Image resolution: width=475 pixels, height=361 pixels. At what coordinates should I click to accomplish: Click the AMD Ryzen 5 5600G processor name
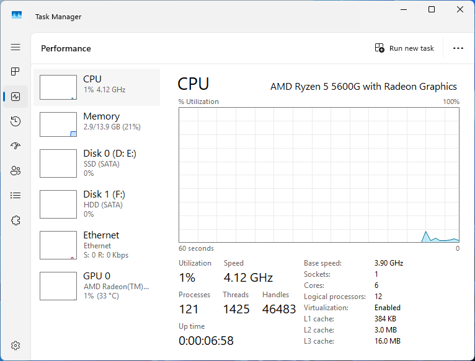pos(363,87)
